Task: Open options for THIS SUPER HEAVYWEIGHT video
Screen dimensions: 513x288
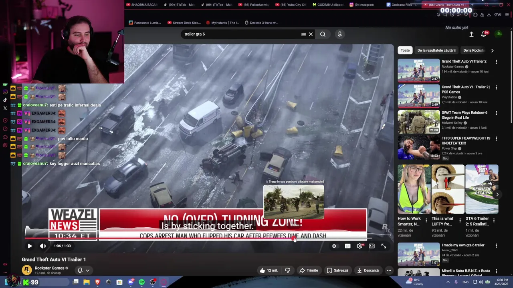Action: tap(496, 139)
